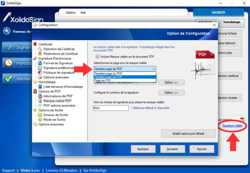Click the small PDF icon above Signature visible
This screenshot has height=173, width=250.
coord(243,119)
